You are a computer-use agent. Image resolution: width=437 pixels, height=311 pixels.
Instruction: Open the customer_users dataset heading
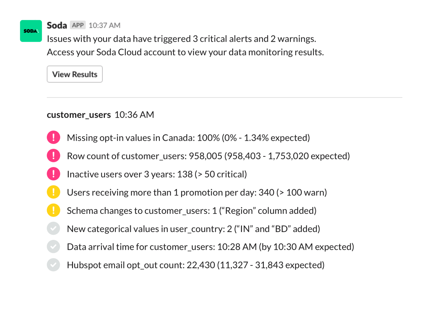pyautogui.click(x=79, y=115)
